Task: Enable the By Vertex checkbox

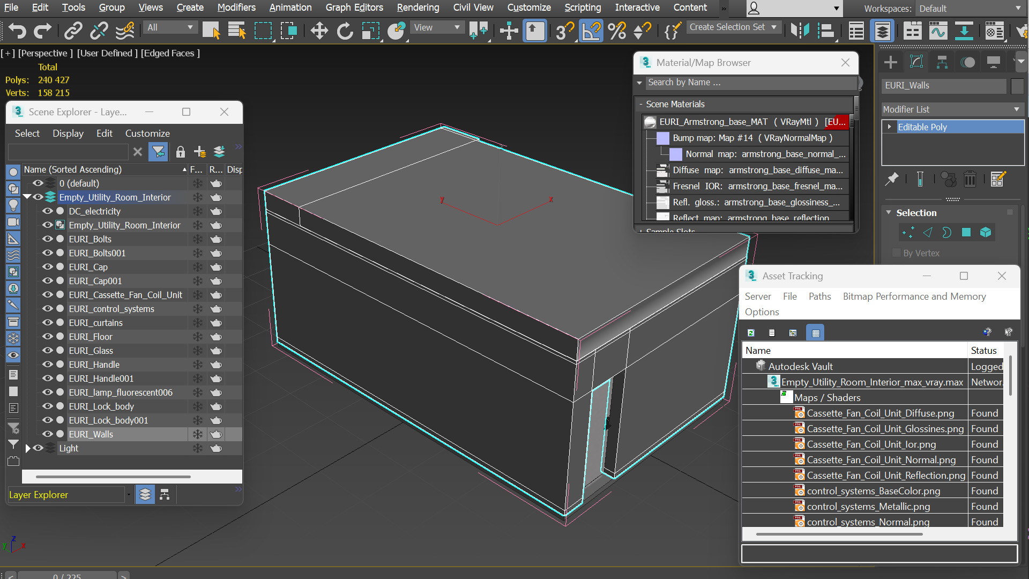Action: click(896, 253)
